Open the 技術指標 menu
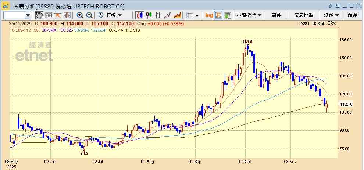 pos(249,15)
